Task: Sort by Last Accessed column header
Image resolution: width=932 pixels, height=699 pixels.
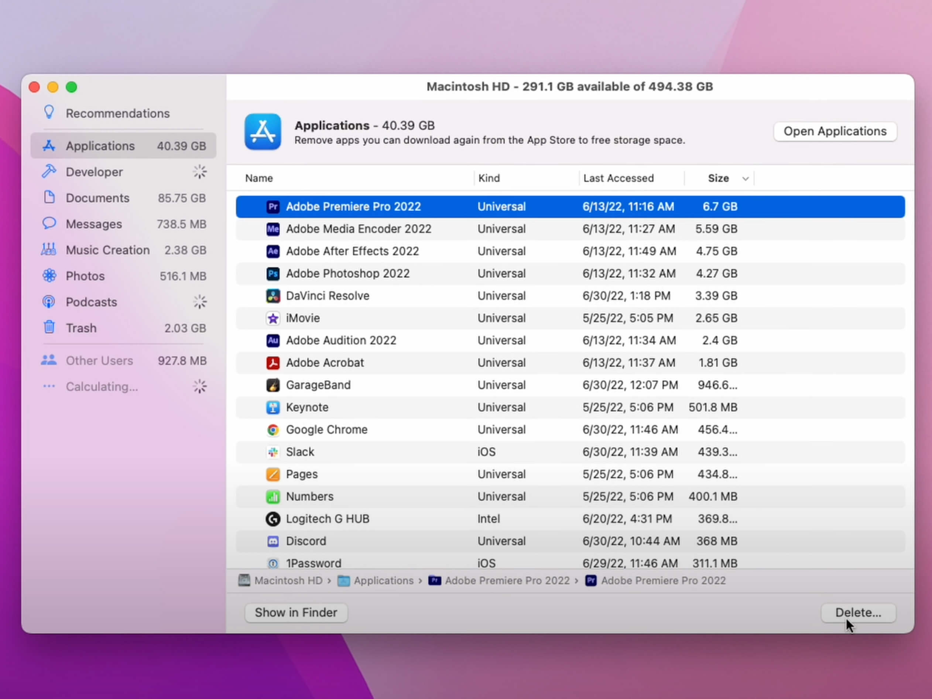Action: point(619,178)
